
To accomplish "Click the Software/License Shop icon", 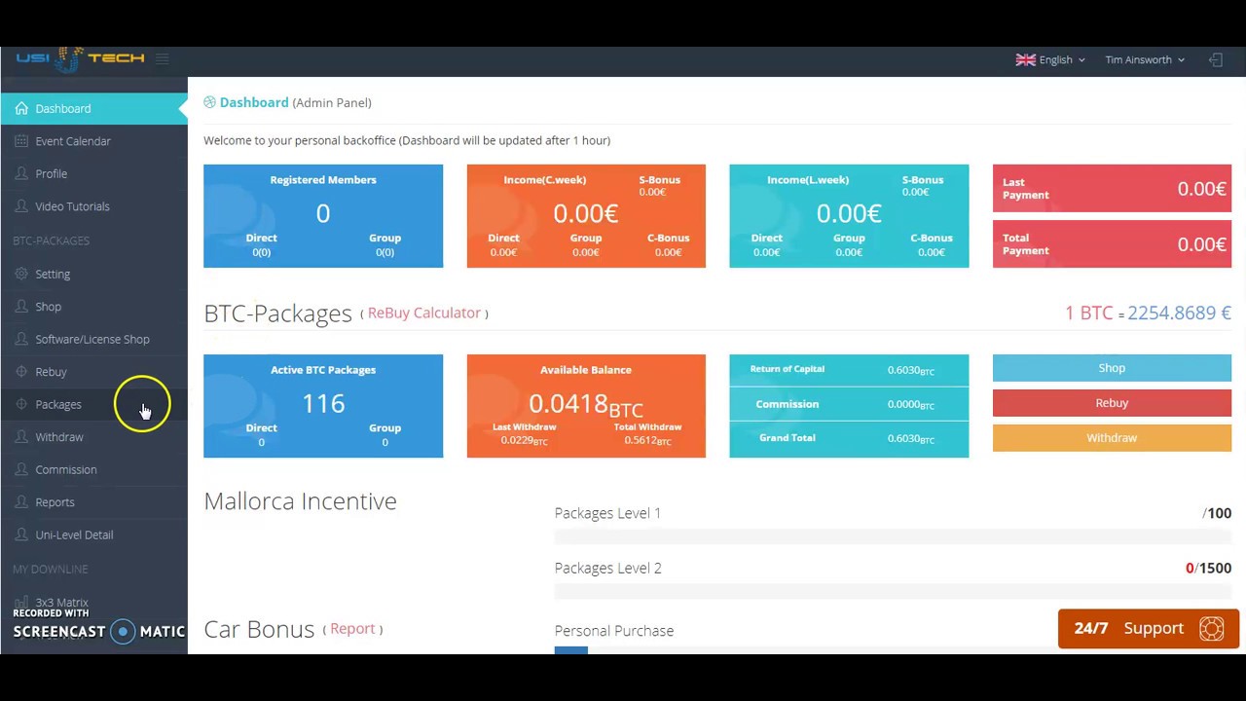I will click(21, 339).
